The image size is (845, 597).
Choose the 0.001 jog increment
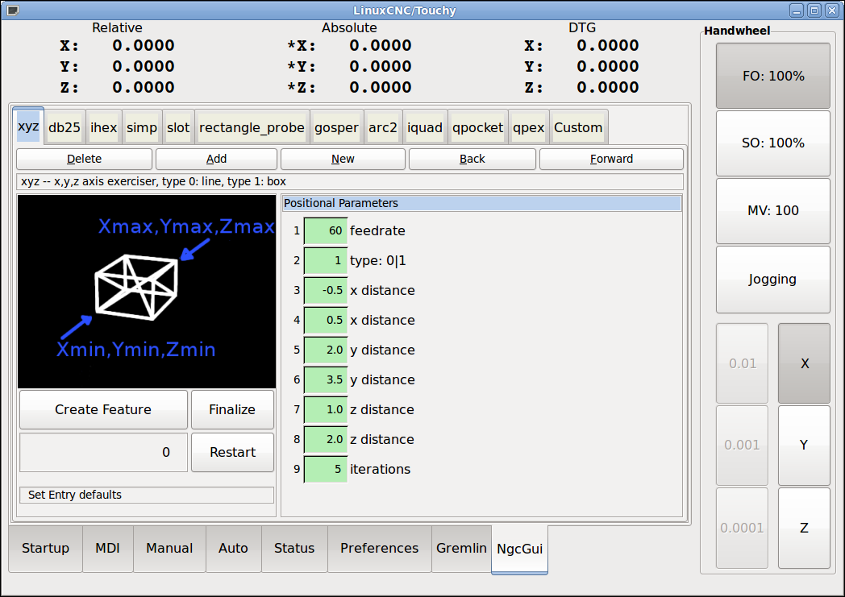(x=742, y=446)
